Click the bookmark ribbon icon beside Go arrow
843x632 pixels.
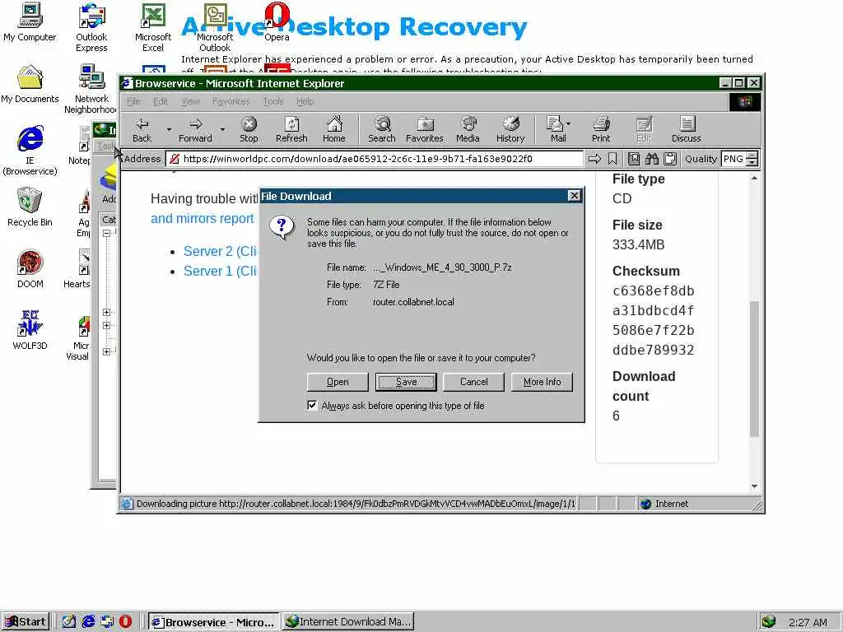coord(612,159)
